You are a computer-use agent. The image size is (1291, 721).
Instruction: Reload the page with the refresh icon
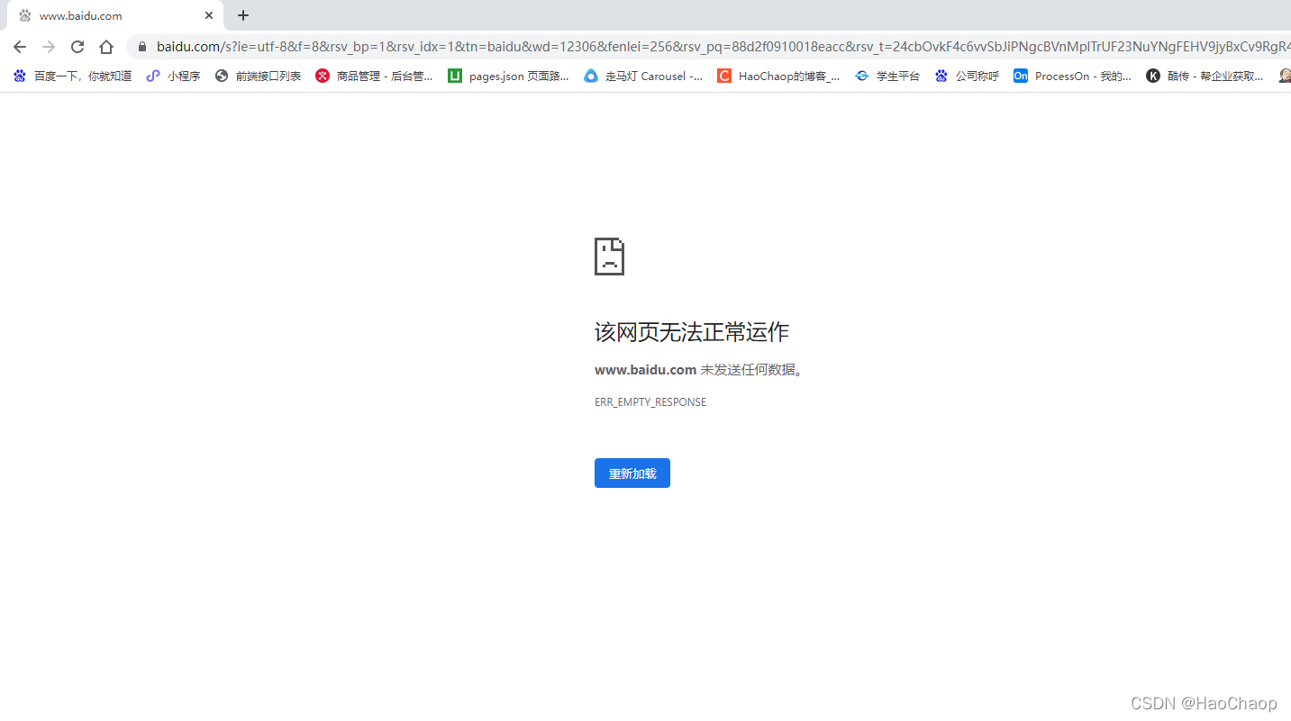[77, 47]
